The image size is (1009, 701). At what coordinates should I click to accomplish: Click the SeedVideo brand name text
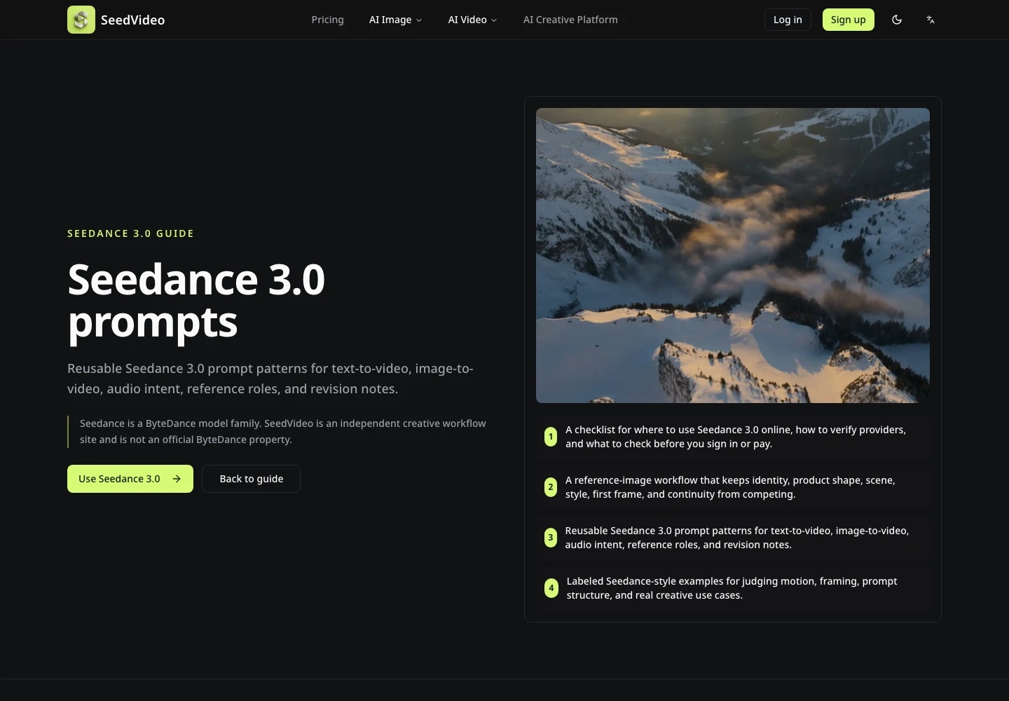[133, 20]
